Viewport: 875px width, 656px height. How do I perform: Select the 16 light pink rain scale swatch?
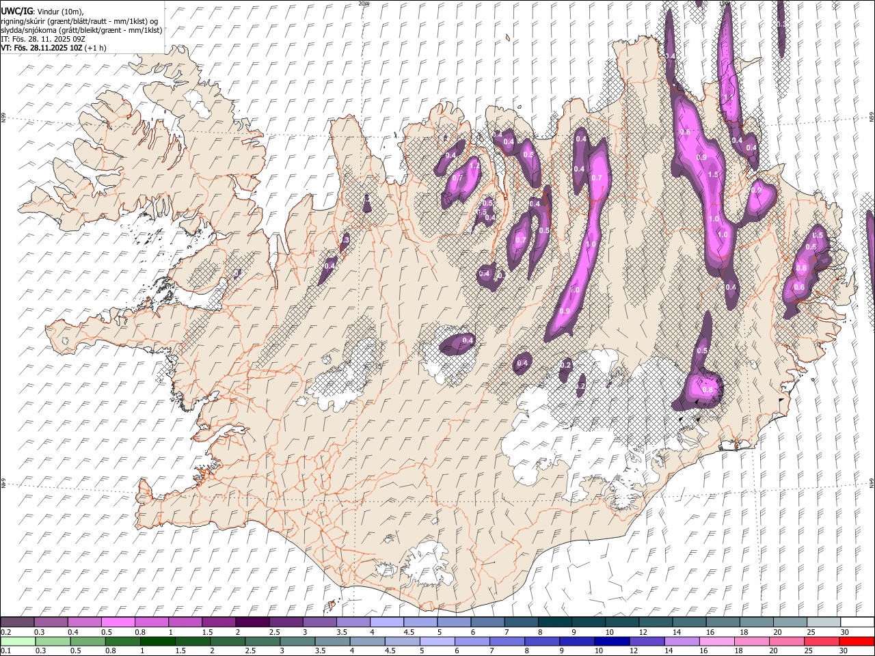716,641
